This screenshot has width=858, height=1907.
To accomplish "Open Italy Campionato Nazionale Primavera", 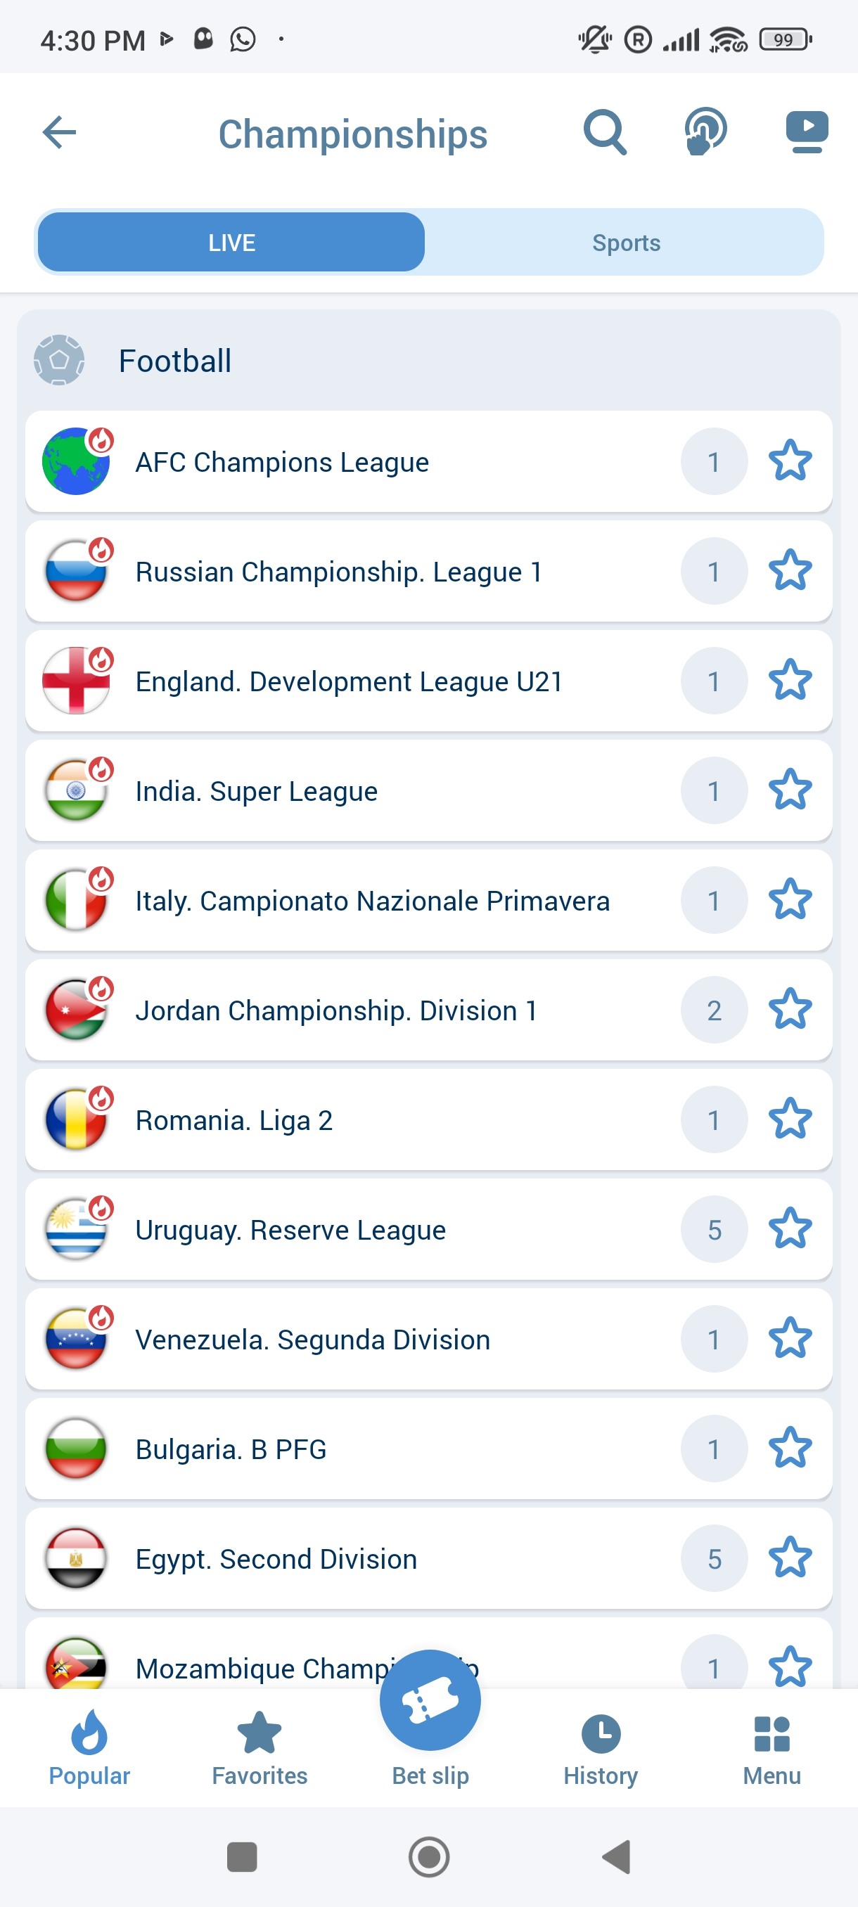I will [x=371, y=901].
